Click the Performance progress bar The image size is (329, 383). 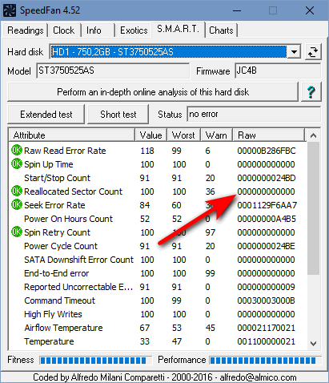pyautogui.click(x=265, y=361)
